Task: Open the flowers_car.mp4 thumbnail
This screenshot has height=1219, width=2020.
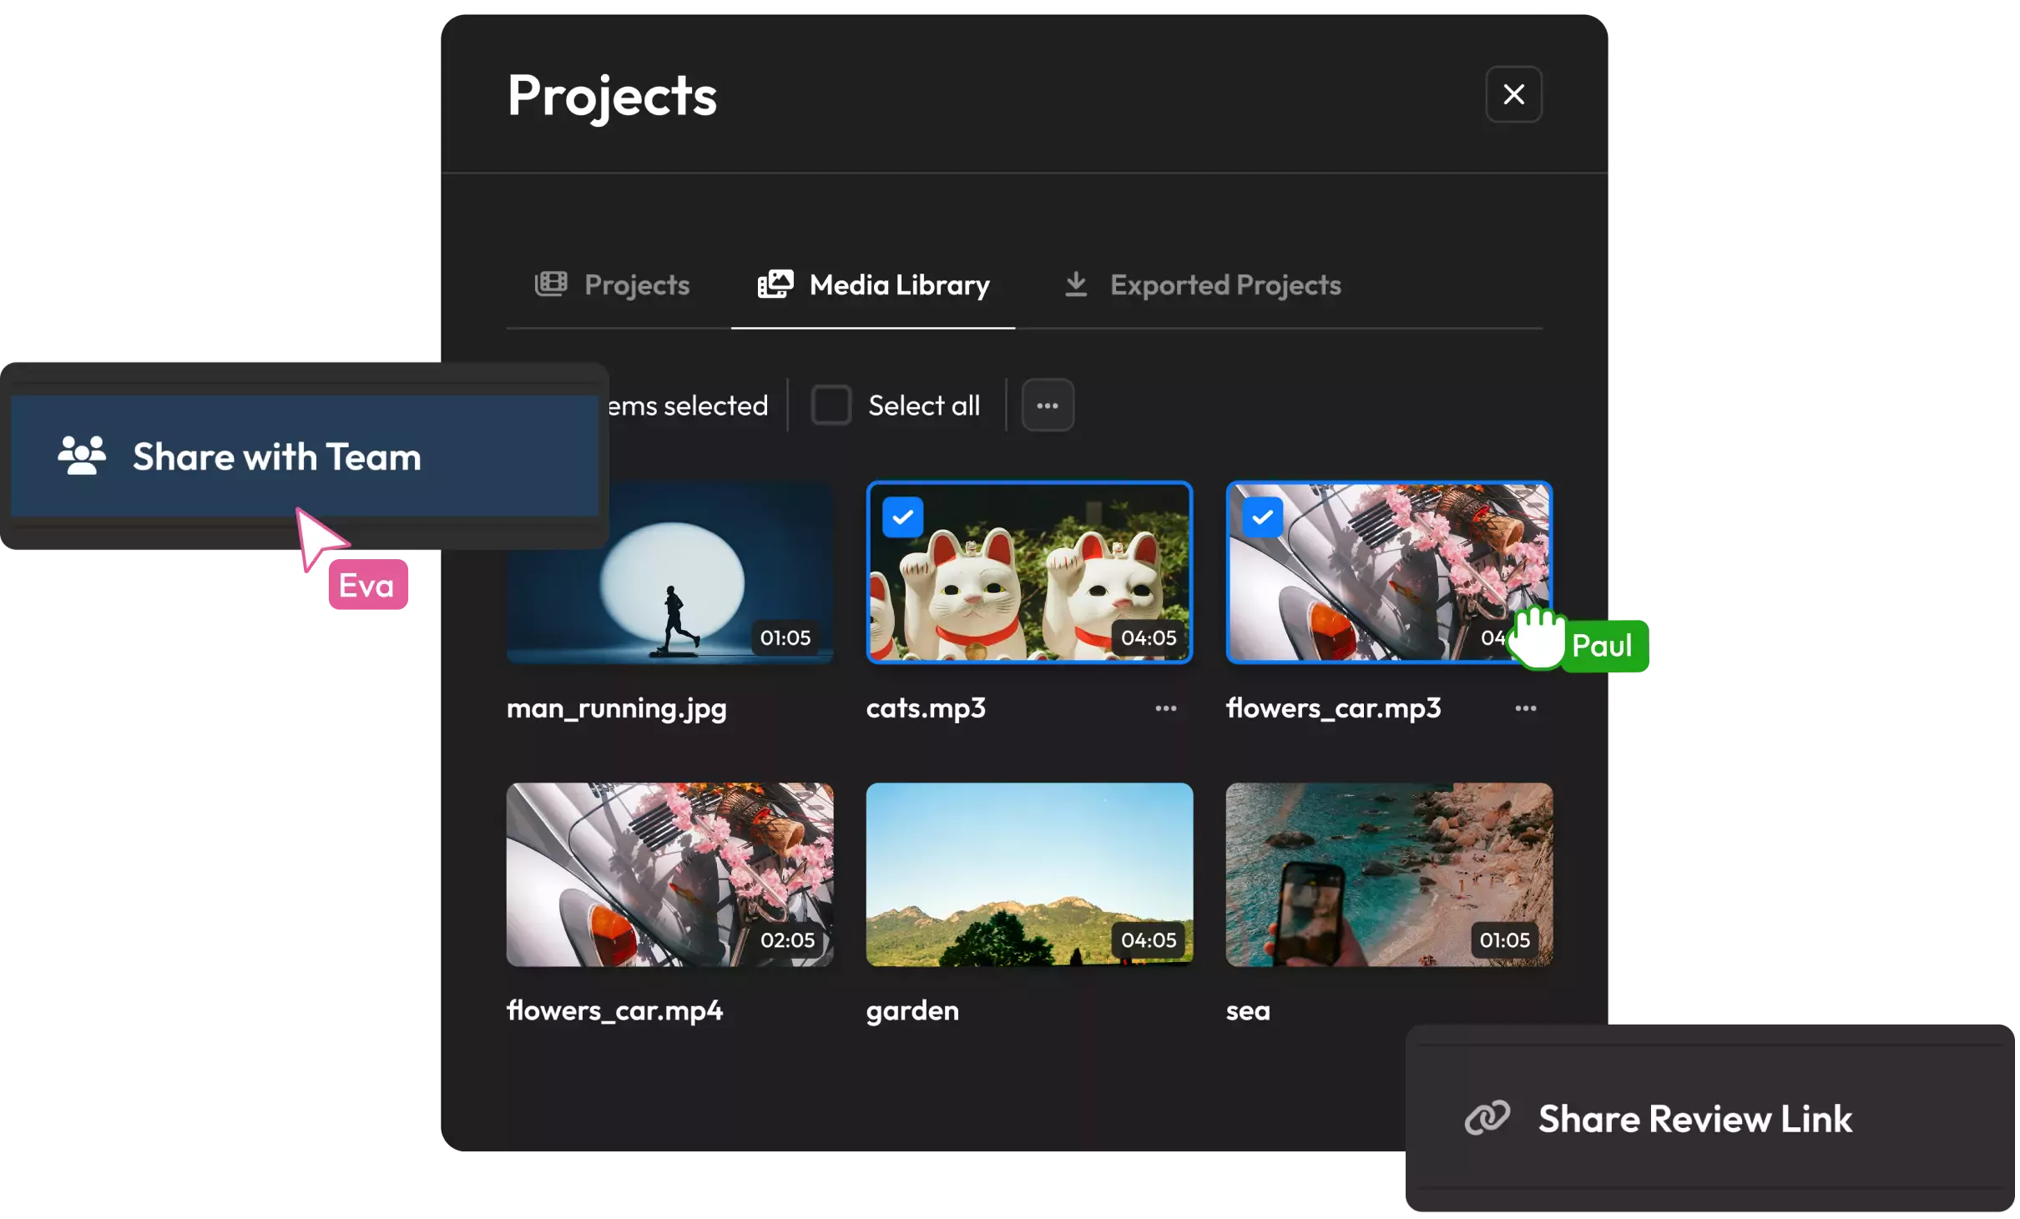Action: pos(669,874)
